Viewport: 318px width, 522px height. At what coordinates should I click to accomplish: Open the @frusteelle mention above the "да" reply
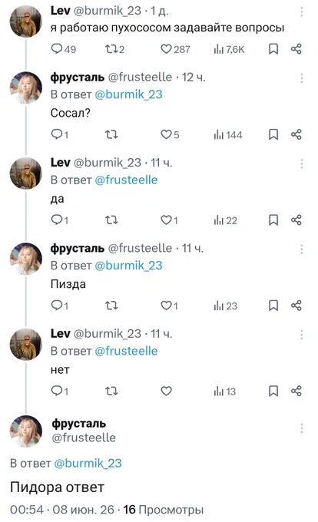click(126, 180)
